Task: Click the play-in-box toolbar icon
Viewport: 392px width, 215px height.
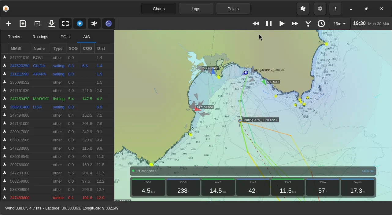Action: click(37, 24)
